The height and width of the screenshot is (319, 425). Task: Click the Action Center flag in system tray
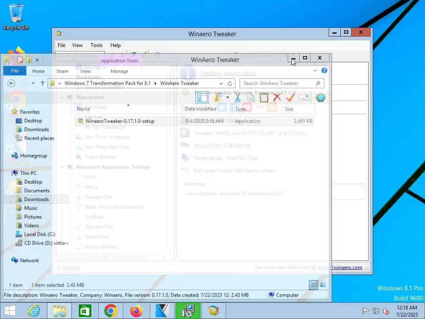pos(366,311)
